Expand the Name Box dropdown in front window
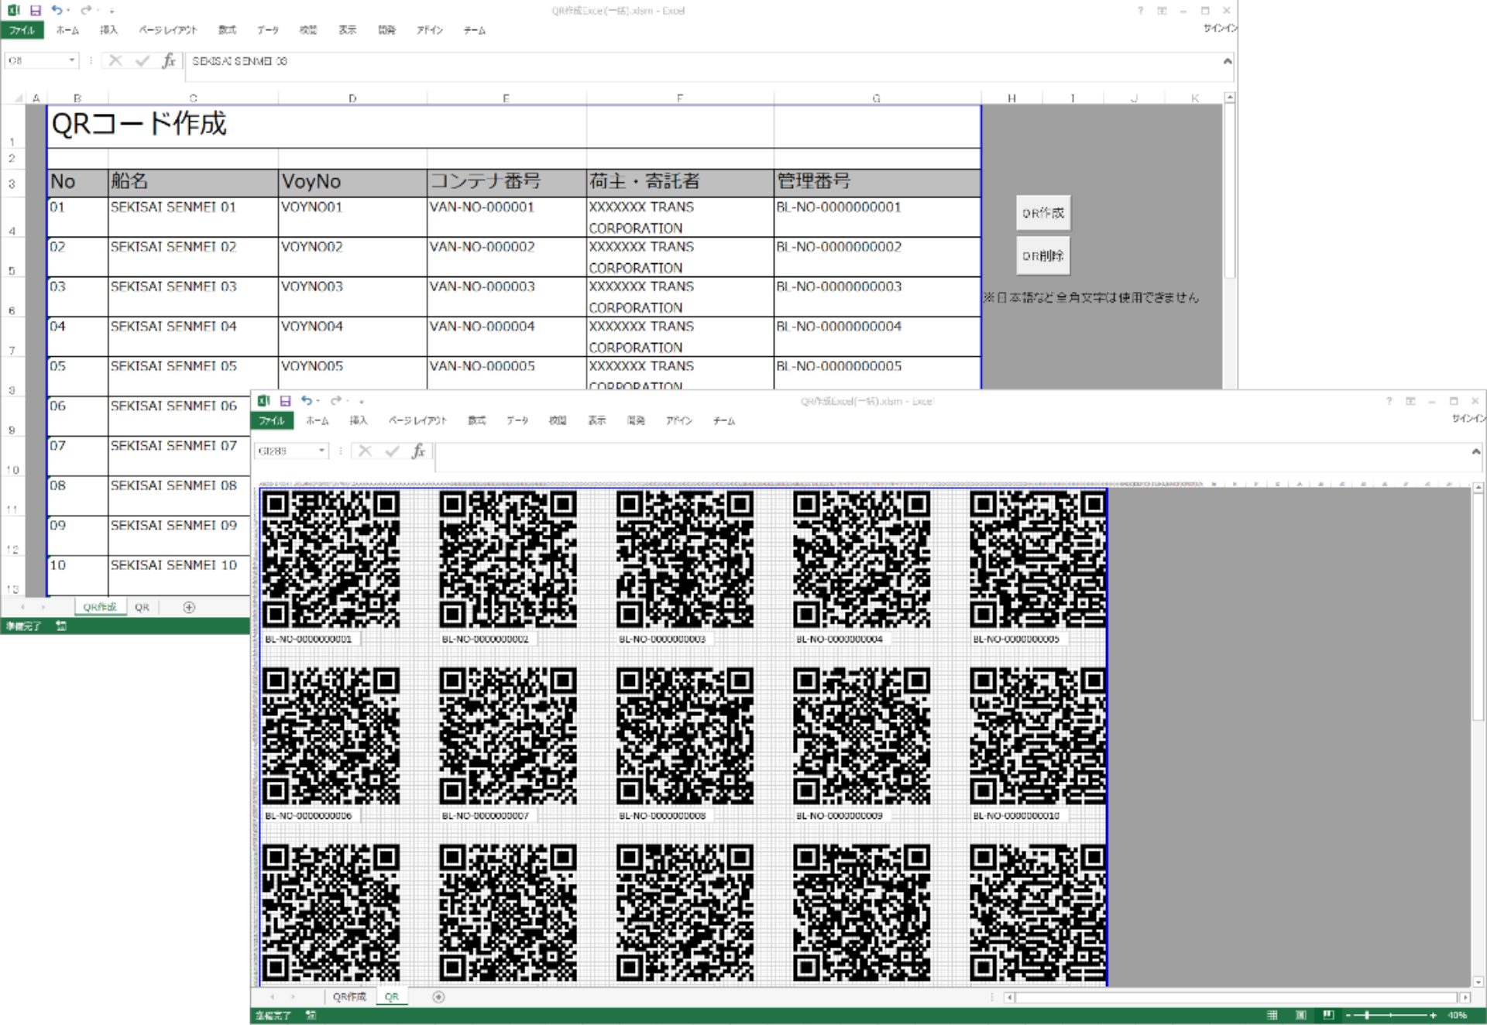The image size is (1487, 1025). point(321,451)
